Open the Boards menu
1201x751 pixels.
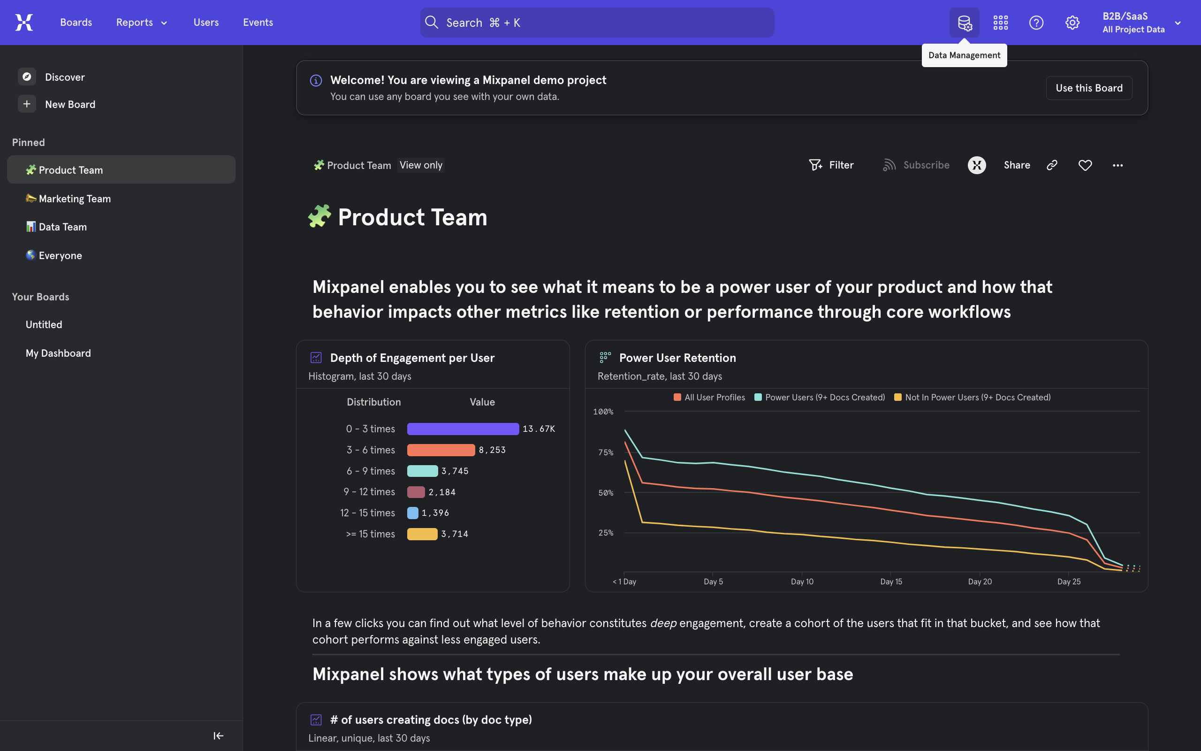(x=76, y=23)
